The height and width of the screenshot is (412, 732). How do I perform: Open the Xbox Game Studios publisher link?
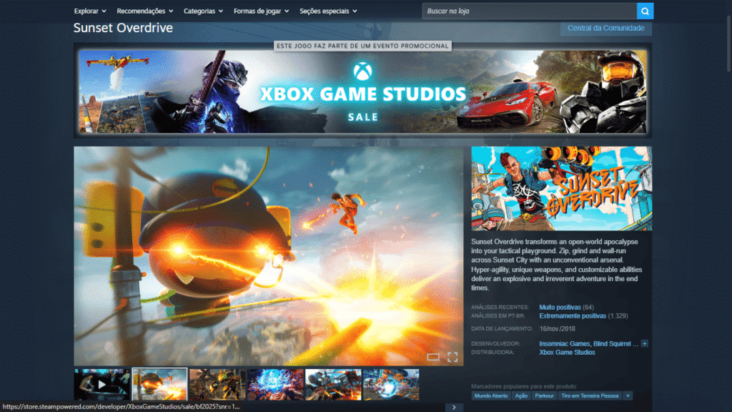(567, 352)
